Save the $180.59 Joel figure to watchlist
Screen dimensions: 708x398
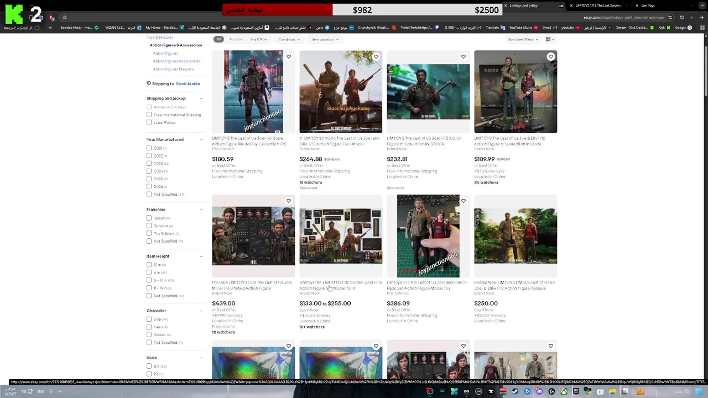tap(288, 56)
